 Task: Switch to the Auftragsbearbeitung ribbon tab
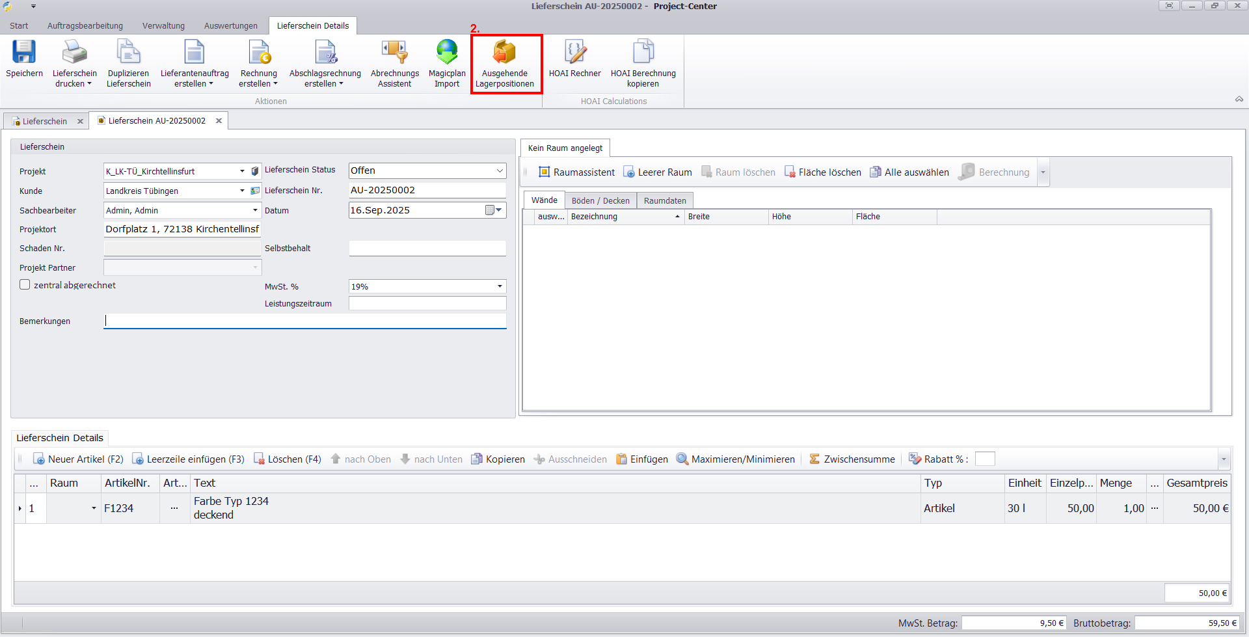pos(85,26)
